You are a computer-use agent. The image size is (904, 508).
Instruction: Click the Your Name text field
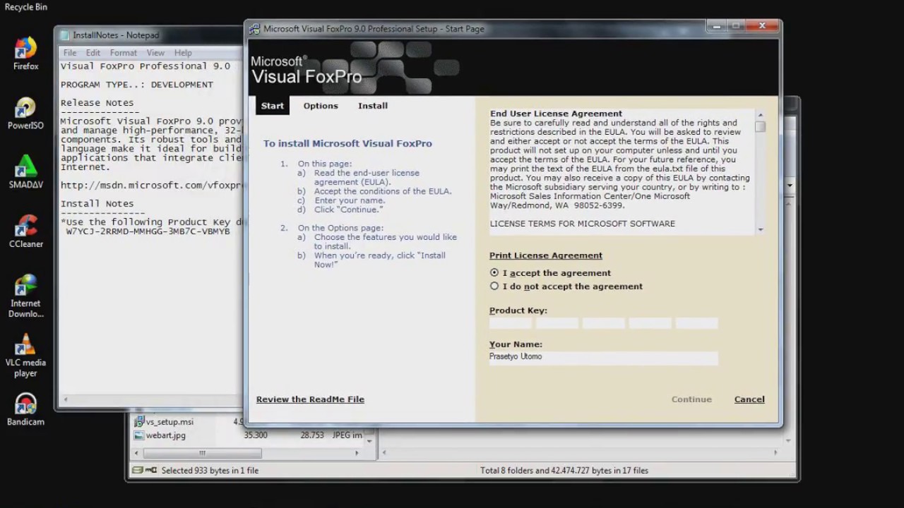coord(604,358)
